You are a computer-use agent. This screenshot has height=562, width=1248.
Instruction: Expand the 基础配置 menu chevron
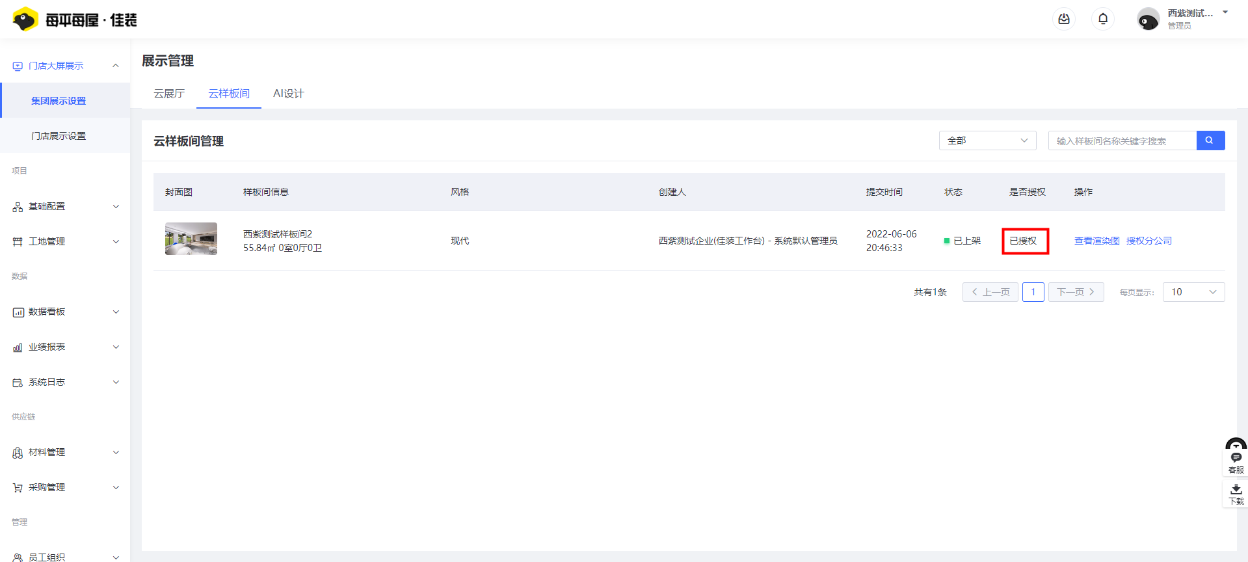(x=116, y=206)
